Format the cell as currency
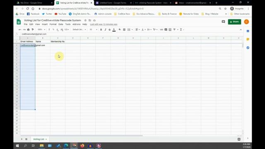265x149 pixels. tap(49, 29)
